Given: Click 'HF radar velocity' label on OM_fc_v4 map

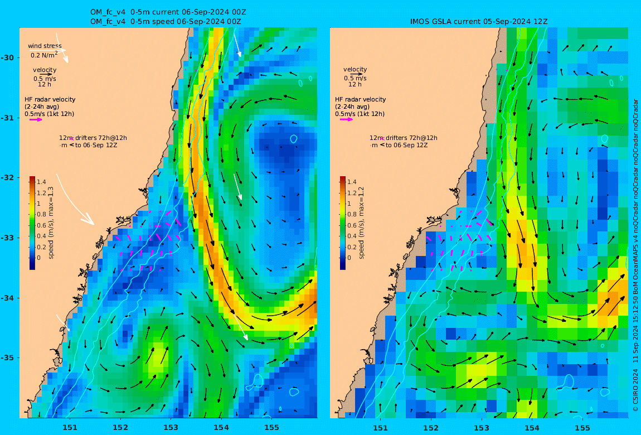Looking at the screenshot, I should tap(50, 99).
